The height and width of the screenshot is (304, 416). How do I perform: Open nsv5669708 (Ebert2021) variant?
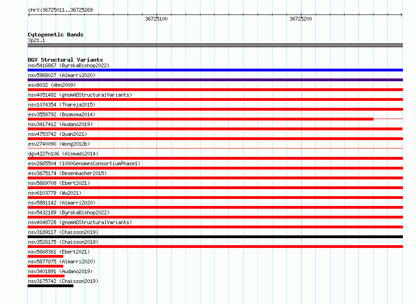coord(59,183)
